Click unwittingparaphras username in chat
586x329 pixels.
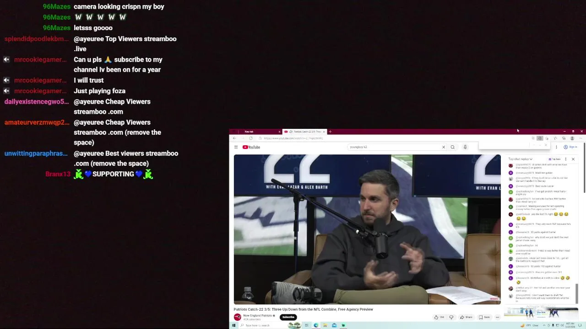36,154
